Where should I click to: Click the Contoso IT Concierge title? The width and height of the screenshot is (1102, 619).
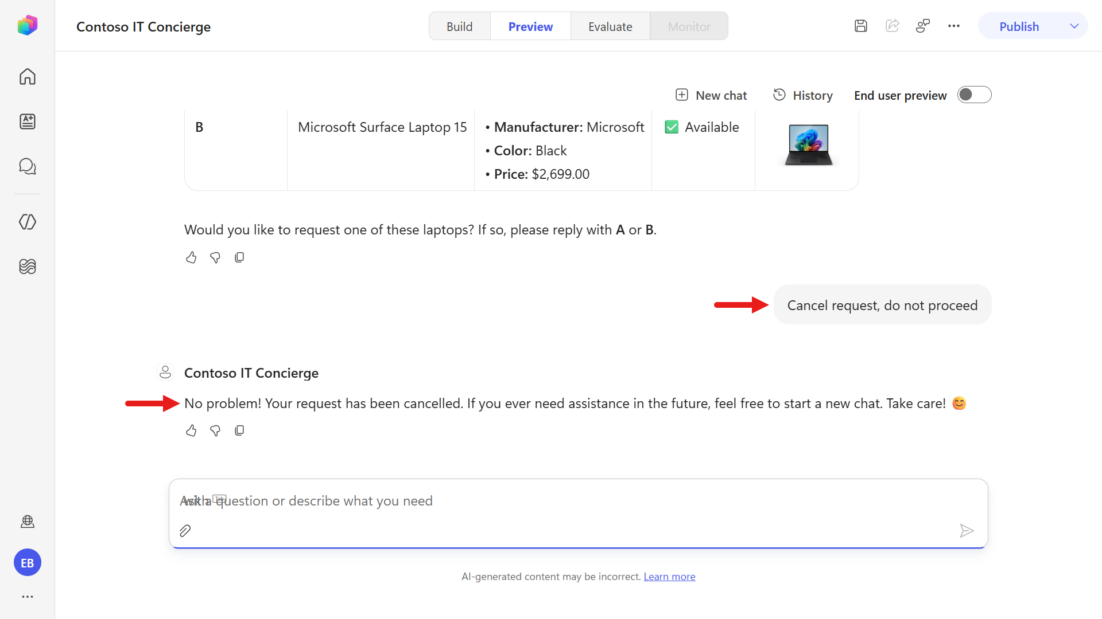pos(143,27)
